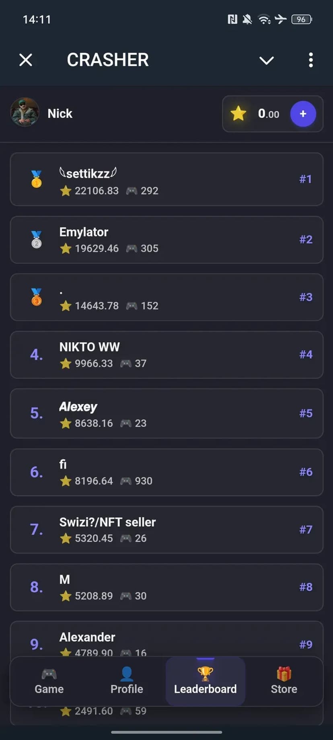Open the three-dot overflow menu
The image size is (333, 740).
point(310,60)
